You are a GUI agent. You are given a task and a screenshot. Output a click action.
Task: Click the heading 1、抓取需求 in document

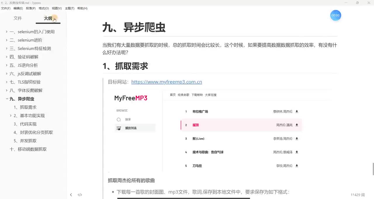[125, 66]
